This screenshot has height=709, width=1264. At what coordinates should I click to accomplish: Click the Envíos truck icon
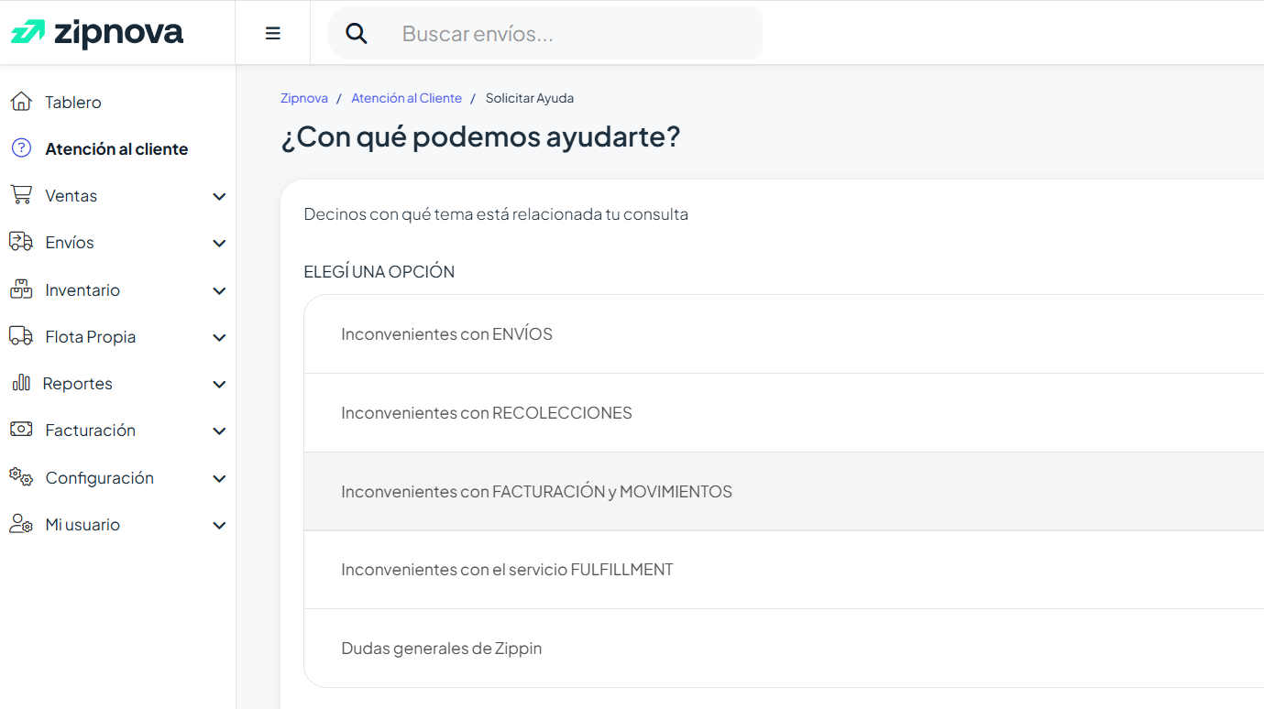pyautogui.click(x=21, y=242)
